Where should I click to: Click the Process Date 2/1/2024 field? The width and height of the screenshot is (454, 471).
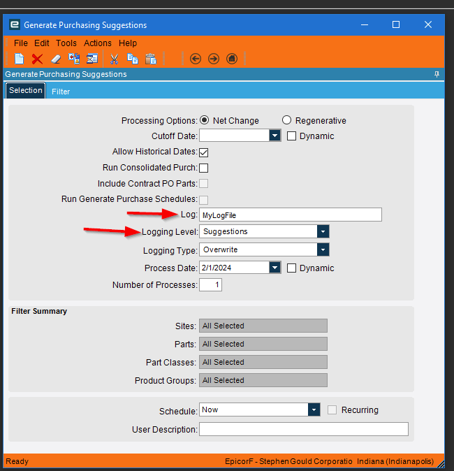click(x=235, y=268)
